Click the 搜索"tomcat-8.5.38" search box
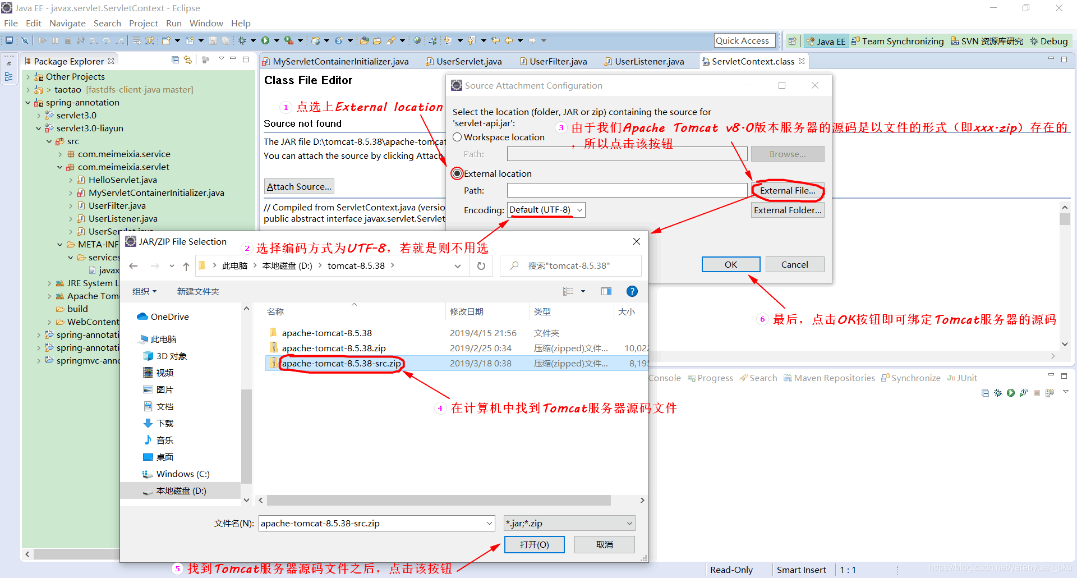The height and width of the screenshot is (578, 1077). [x=570, y=266]
